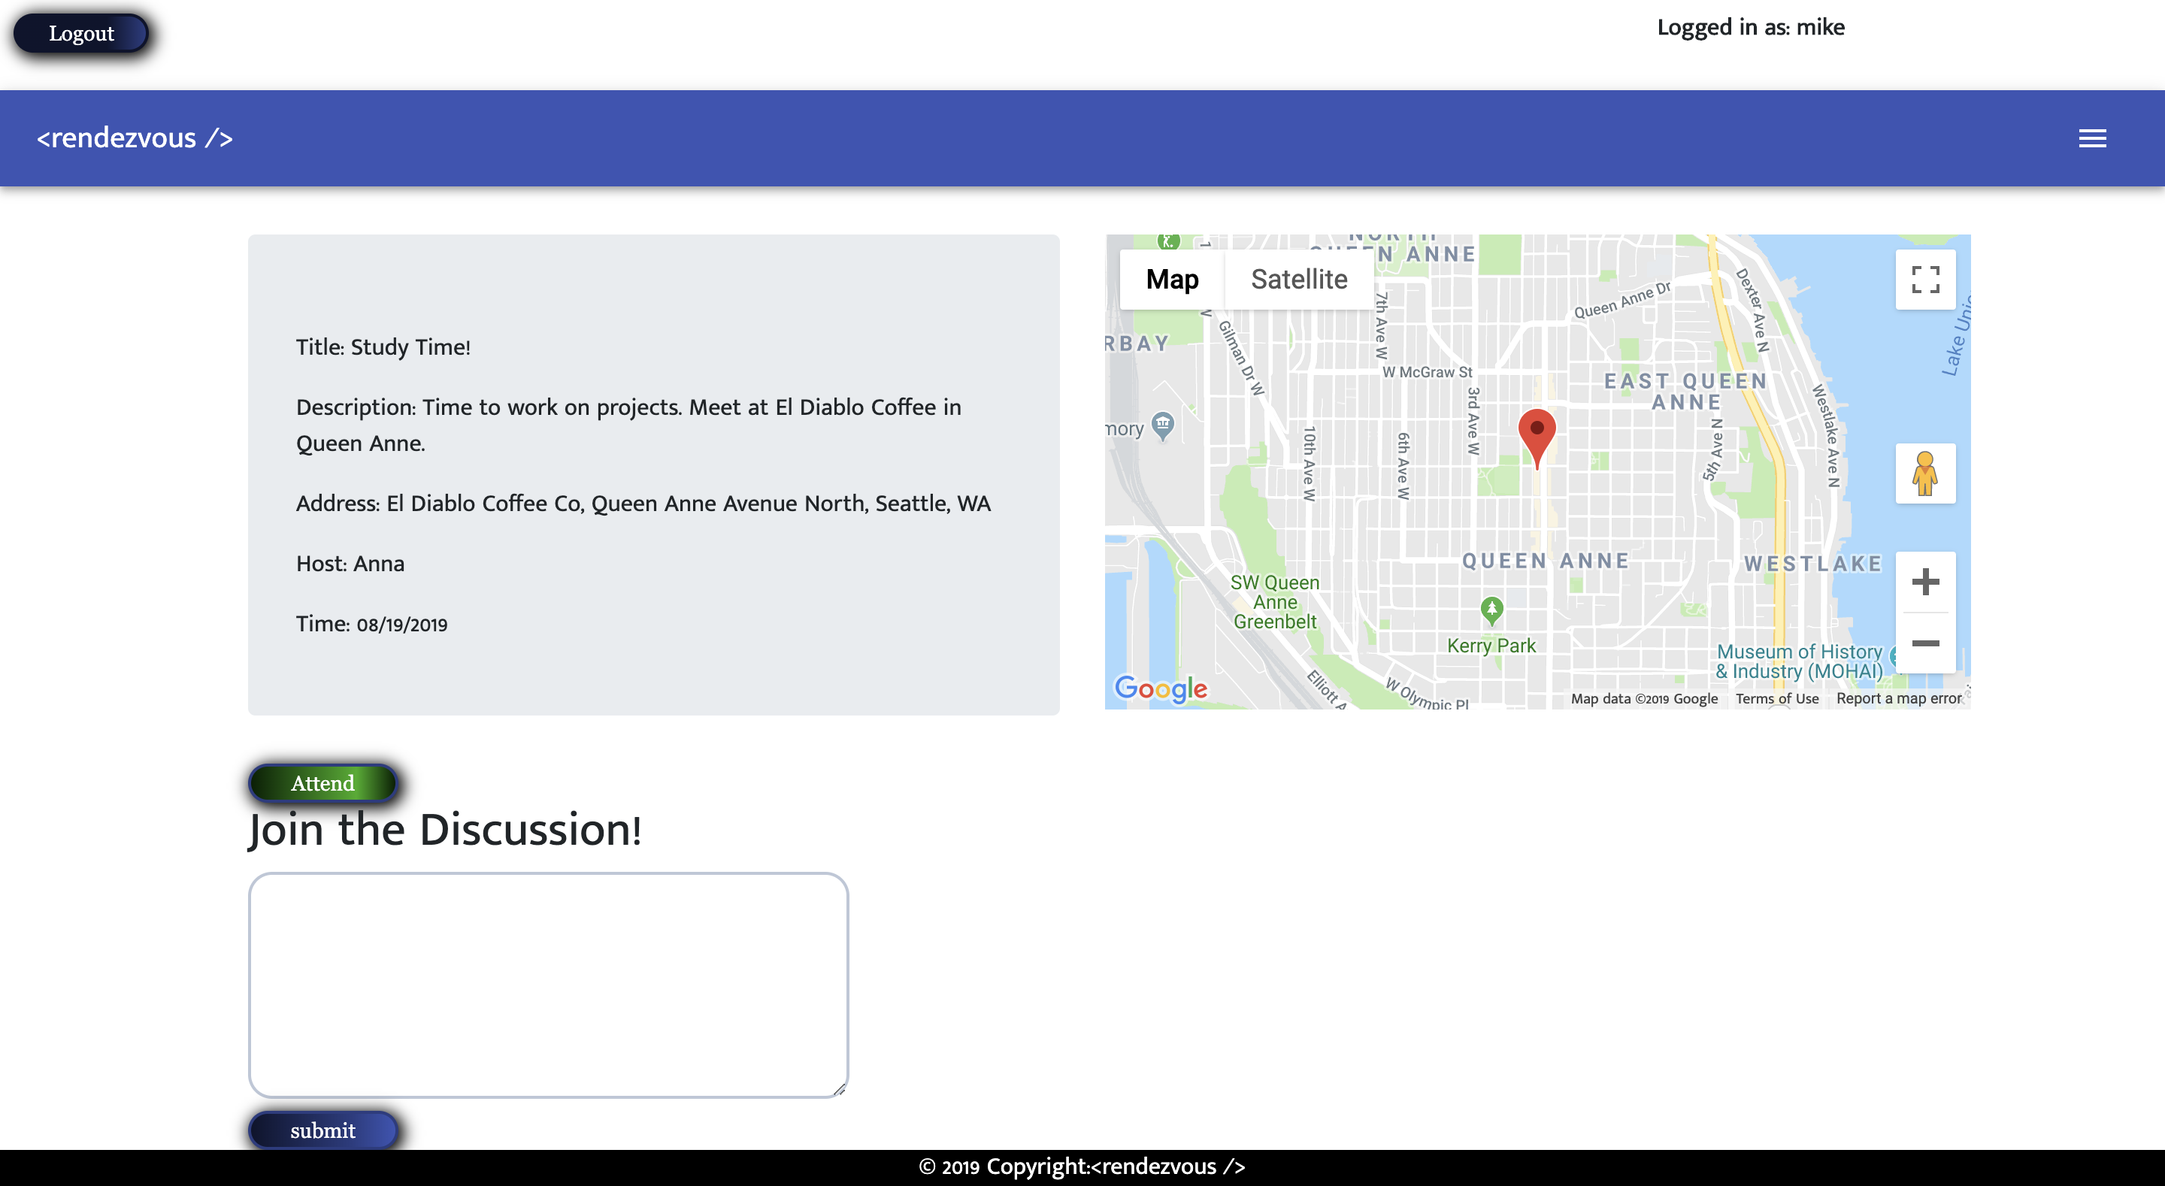Toggle fullscreen map view
The image size is (2165, 1186).
1924,280
